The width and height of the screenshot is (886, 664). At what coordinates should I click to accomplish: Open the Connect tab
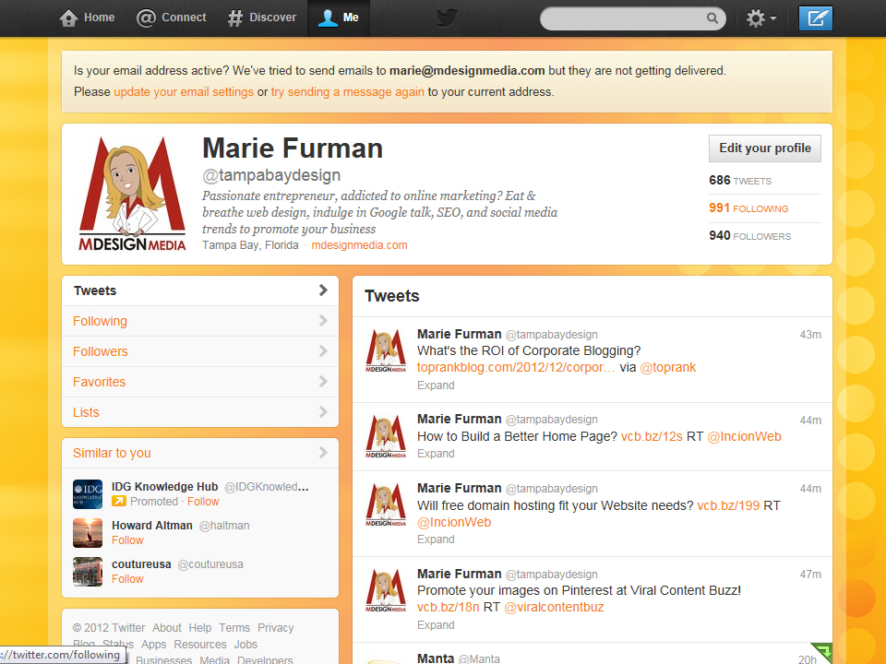(x=172, y=18)
